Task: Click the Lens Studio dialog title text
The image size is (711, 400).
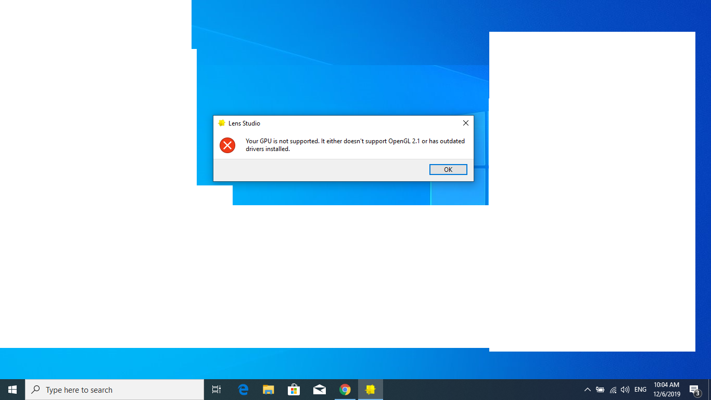Action: coord(244,123)
